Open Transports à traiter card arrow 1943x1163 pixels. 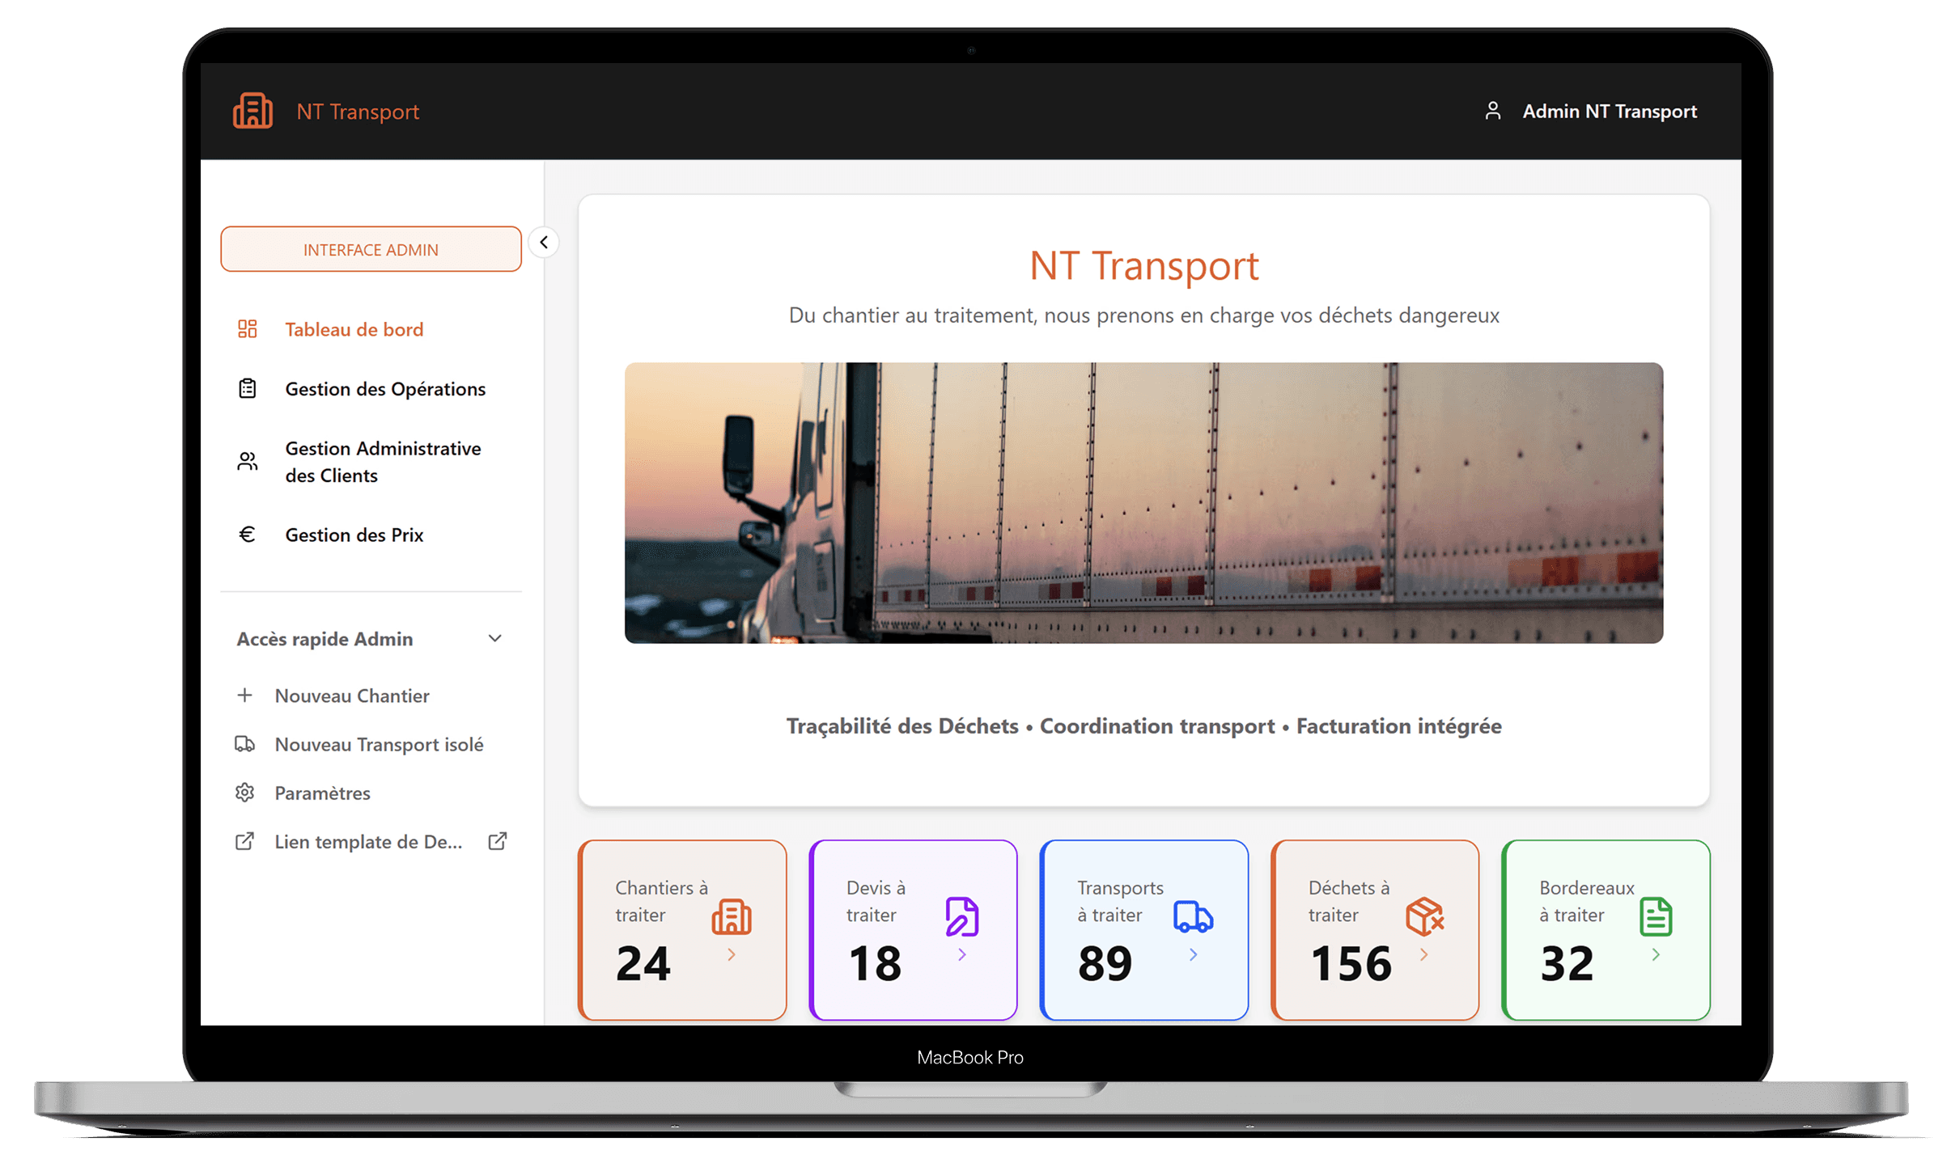1193,955
